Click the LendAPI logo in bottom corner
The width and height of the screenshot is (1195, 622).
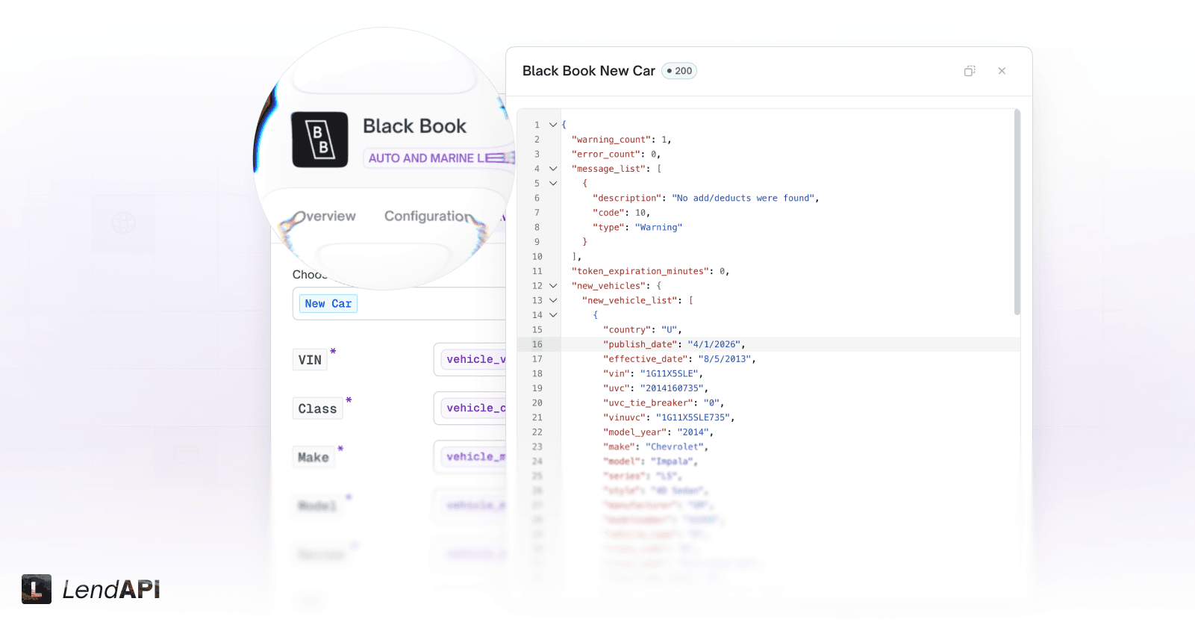pyautogui.click(x=90, y=589)
